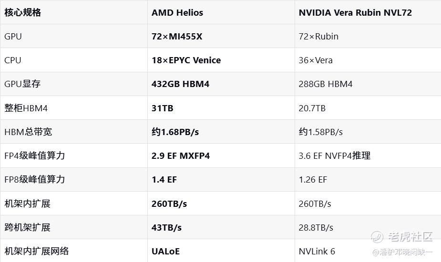Viewport: 441px width, 262px height.
Task: Click the @潘驴邓晓闲缺一 watermark text
Action: pos(402,252)
